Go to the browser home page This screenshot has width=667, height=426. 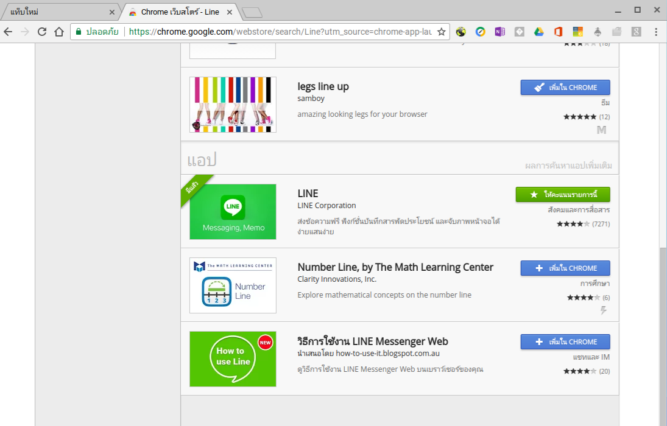tap(58, 32)
